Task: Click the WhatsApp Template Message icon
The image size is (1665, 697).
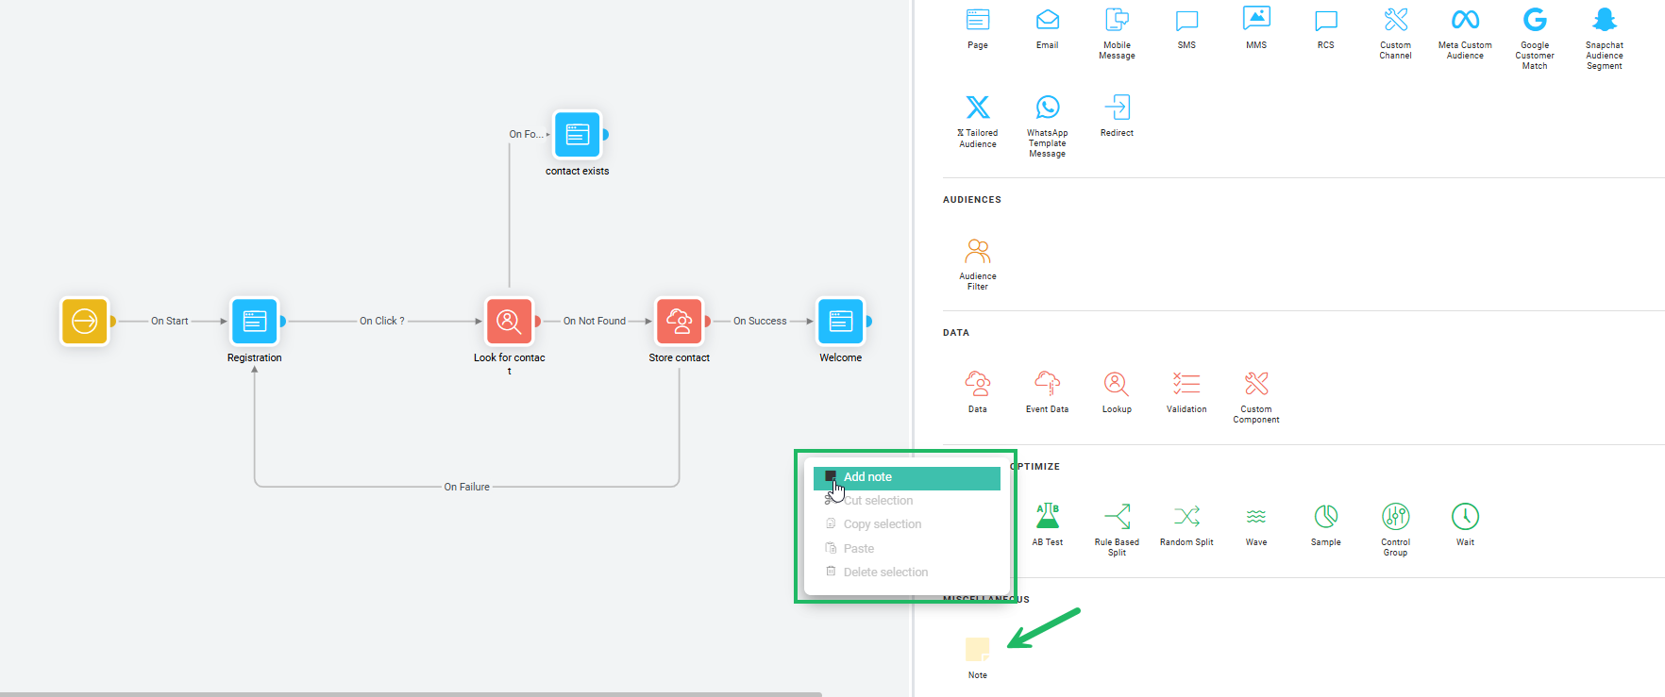Action: [x=1047, y=108]
